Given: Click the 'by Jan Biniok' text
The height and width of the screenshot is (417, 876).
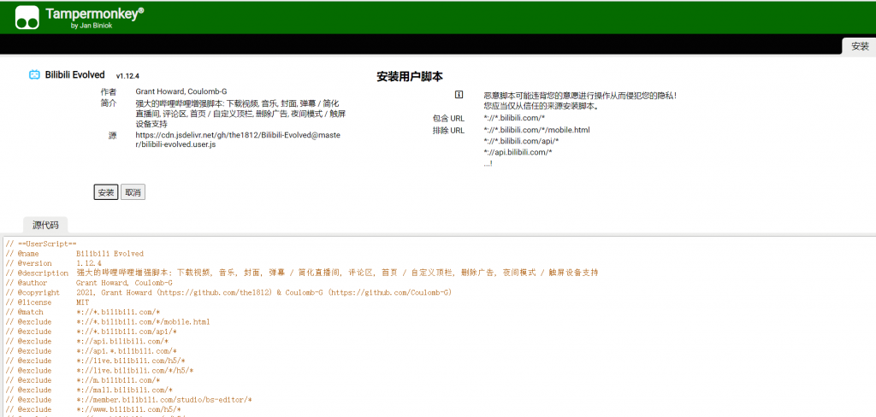Looking at the screenshot, I should 92,26.
